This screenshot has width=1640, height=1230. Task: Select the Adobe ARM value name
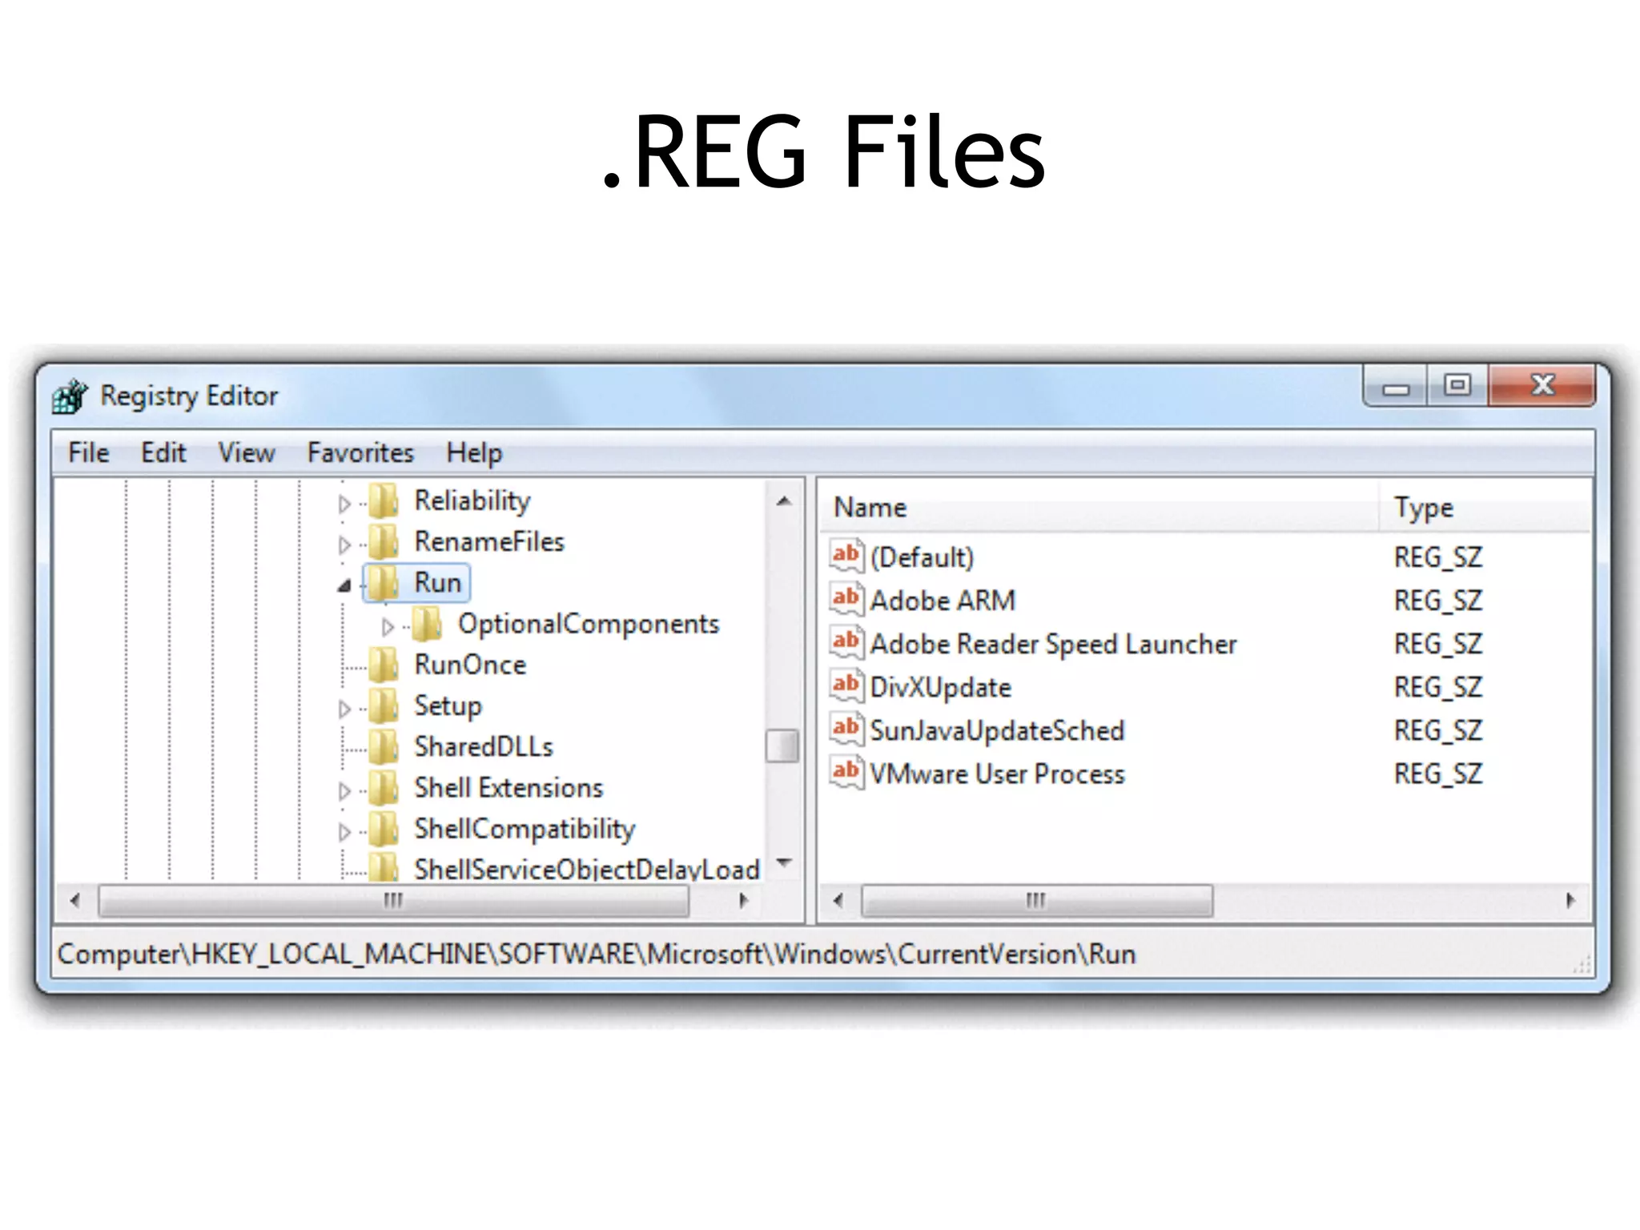pos(943,600)
